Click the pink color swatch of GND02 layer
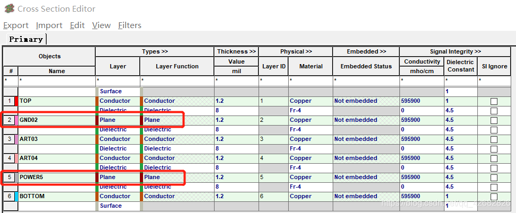The image size is (516, 213). pyautogui.click(x=16, y=120)
